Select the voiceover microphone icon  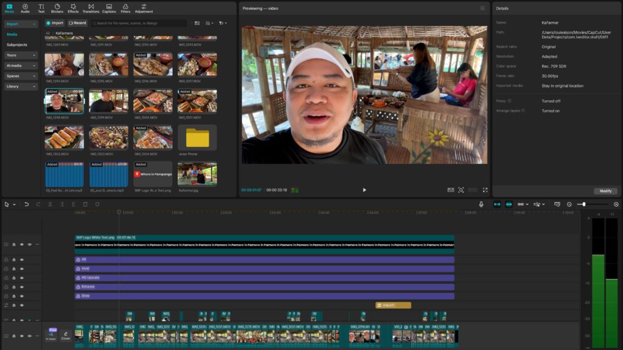tap(481, 204)
